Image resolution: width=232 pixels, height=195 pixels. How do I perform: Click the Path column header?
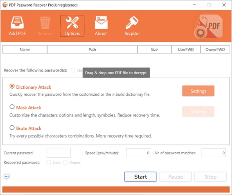[x=92, y=49]
